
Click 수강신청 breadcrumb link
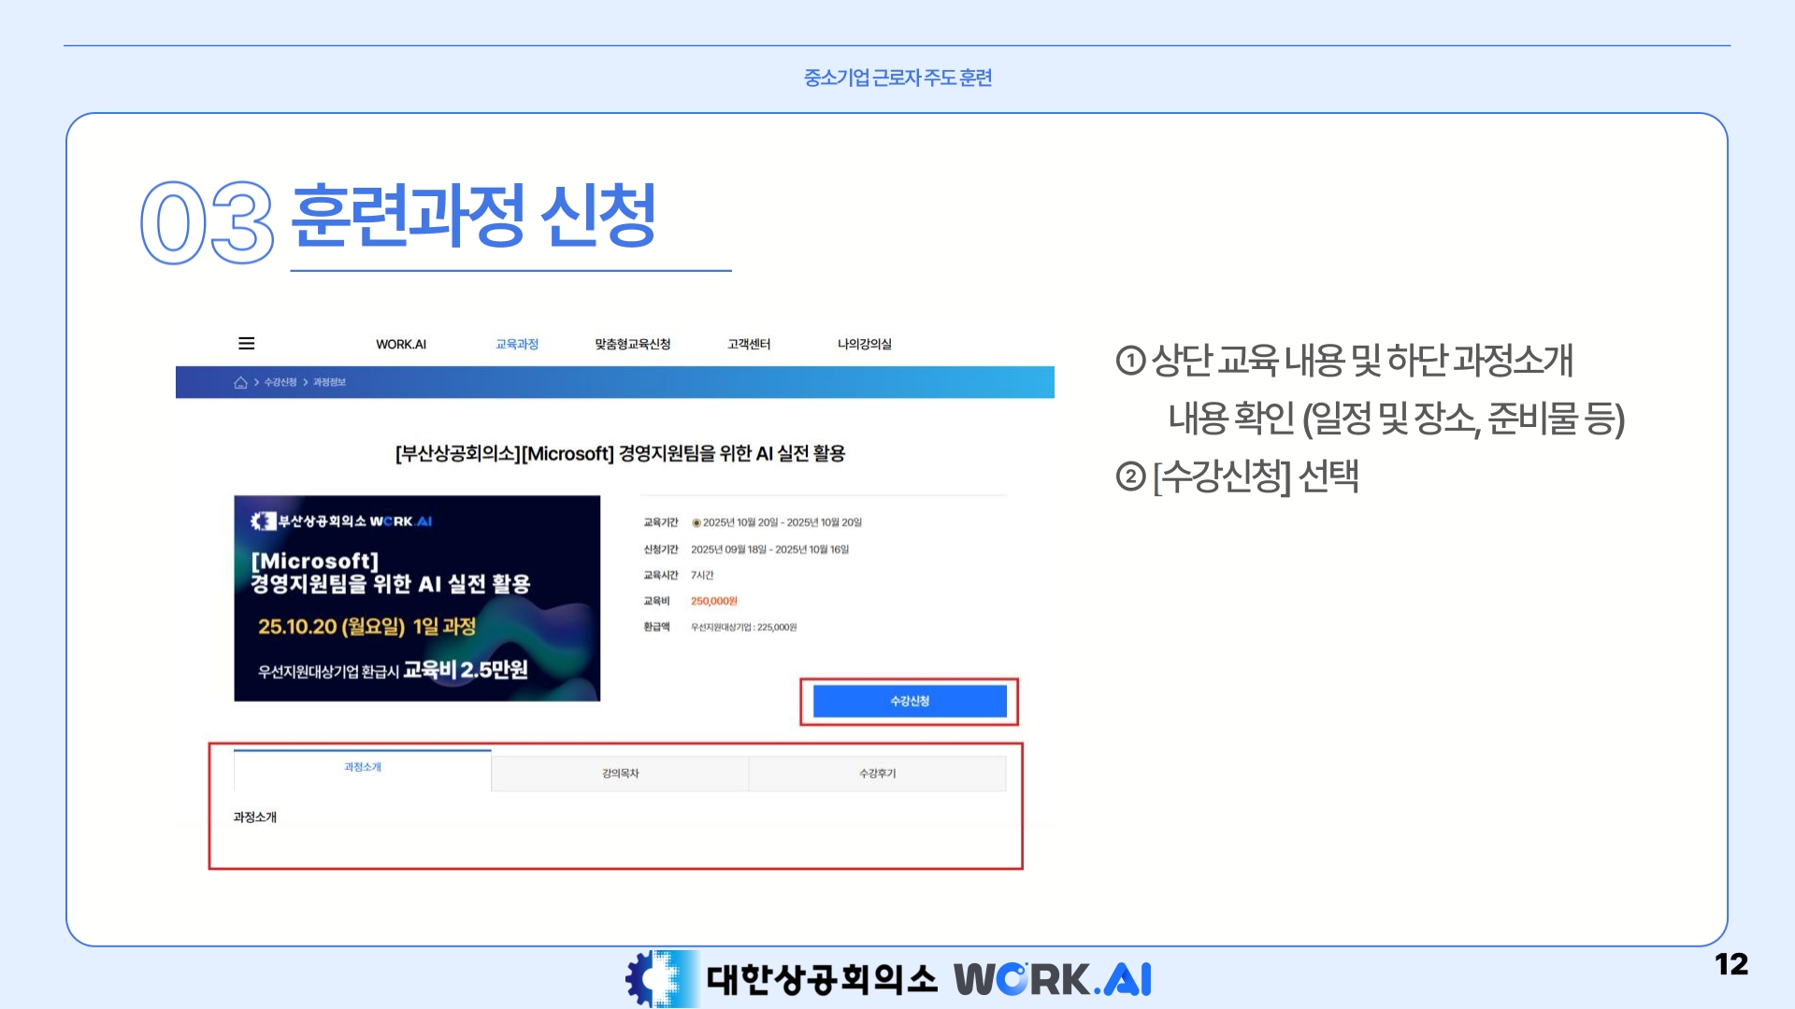pyautogui.click(x=280, y=382)
